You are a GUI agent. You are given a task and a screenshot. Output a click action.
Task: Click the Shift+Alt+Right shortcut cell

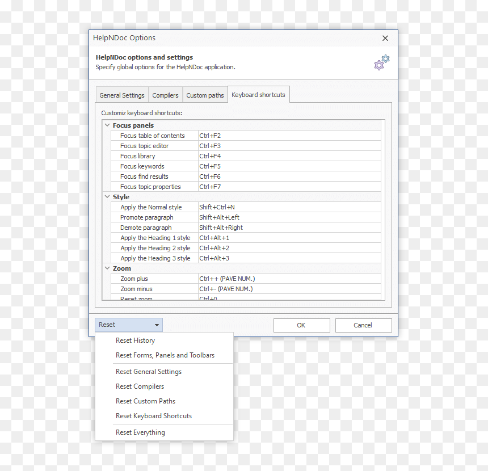click(289, 228)
